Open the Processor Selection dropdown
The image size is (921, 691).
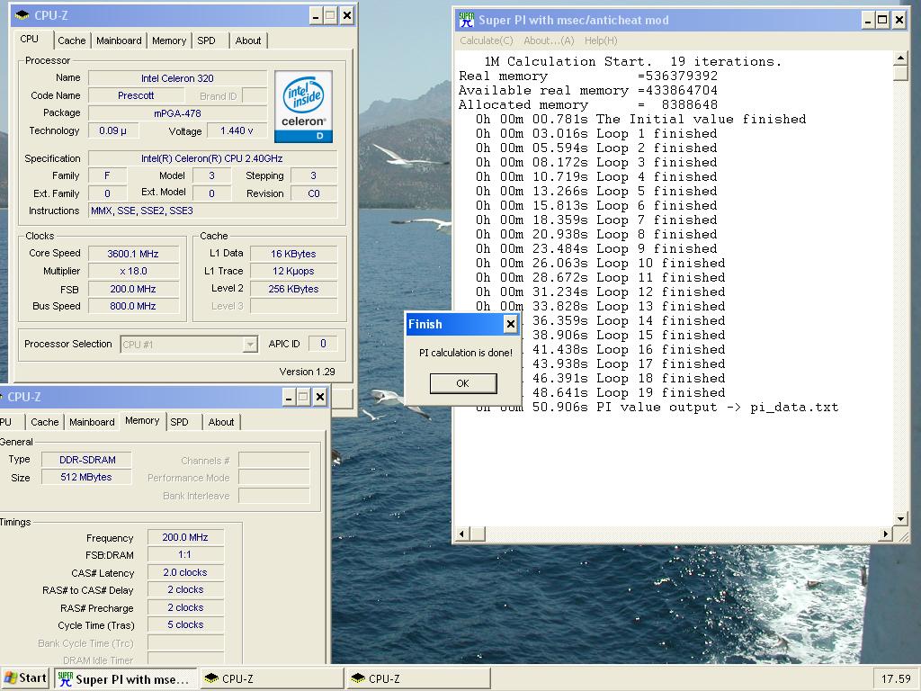pyautogui.click(x=251, y=345)
